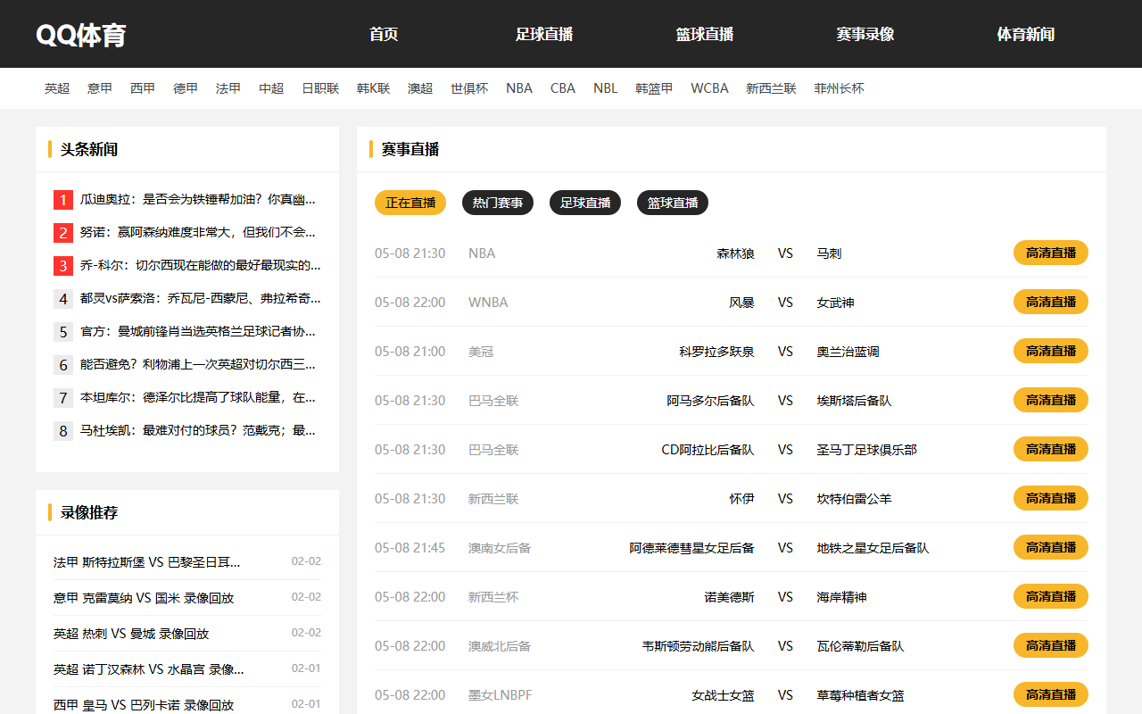Open the 篮球直播 top nav item
The width and height of the screenshot is (1142, 714).
pos(705,34)
